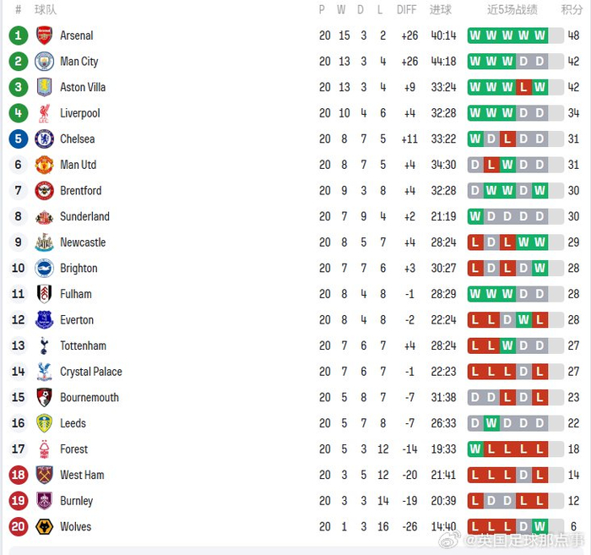This screenshot has width=591, height=555.
Task: Click the Brentford club crest
Action: click(44, 191)
